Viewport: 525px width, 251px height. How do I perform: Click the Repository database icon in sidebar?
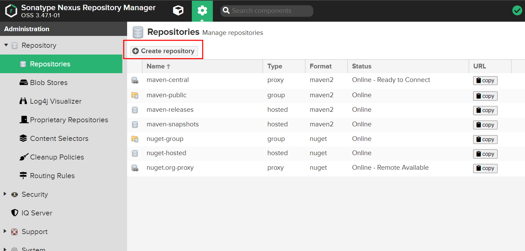point(15,45)
